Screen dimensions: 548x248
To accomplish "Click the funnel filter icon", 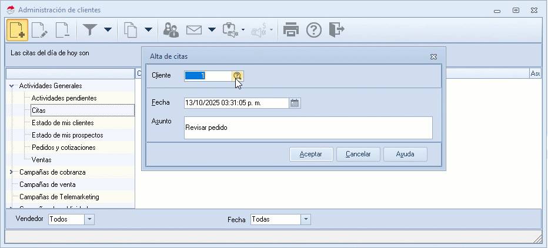I will click(90, 30).
